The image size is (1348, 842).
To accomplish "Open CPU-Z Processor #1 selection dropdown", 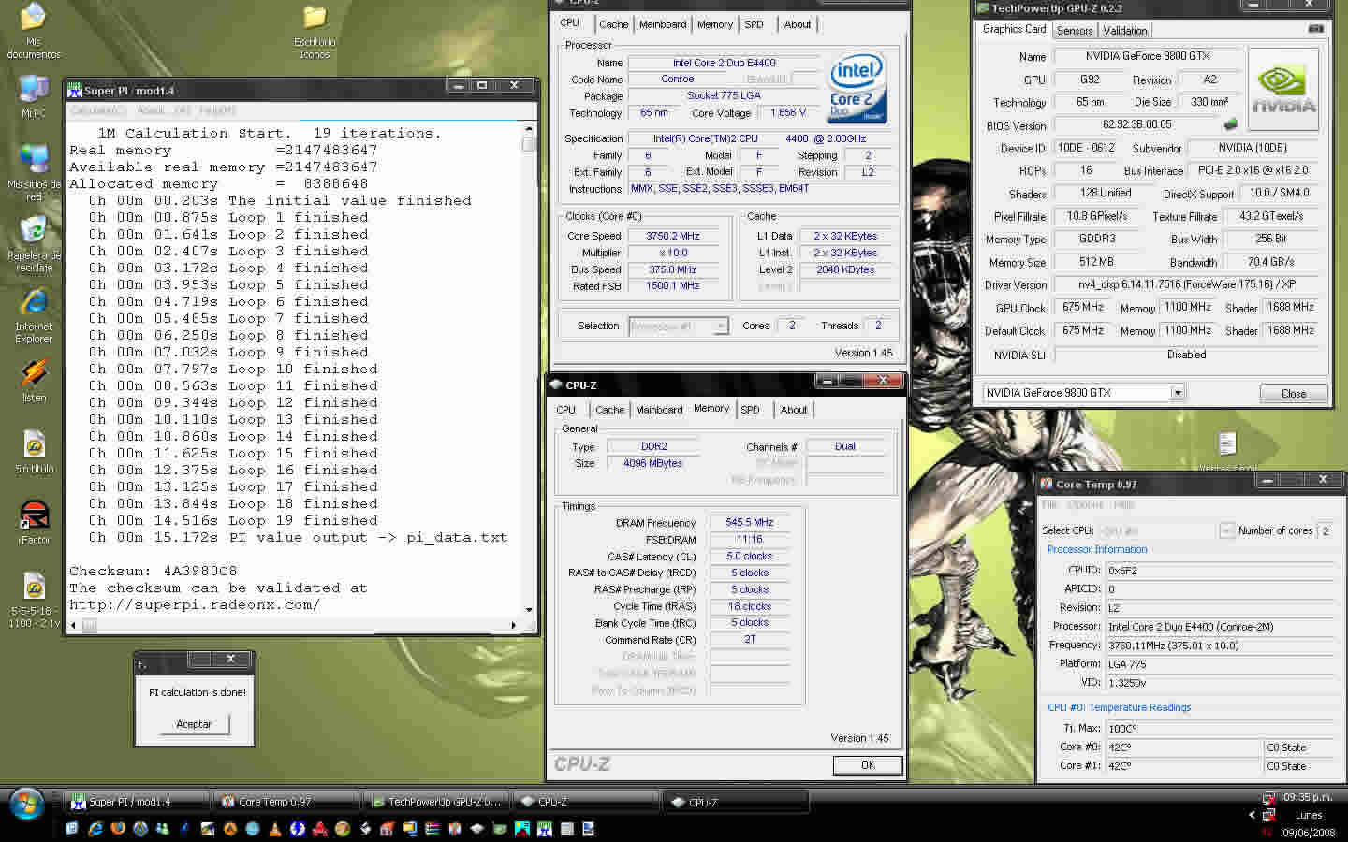I will [x=720, y=326].
